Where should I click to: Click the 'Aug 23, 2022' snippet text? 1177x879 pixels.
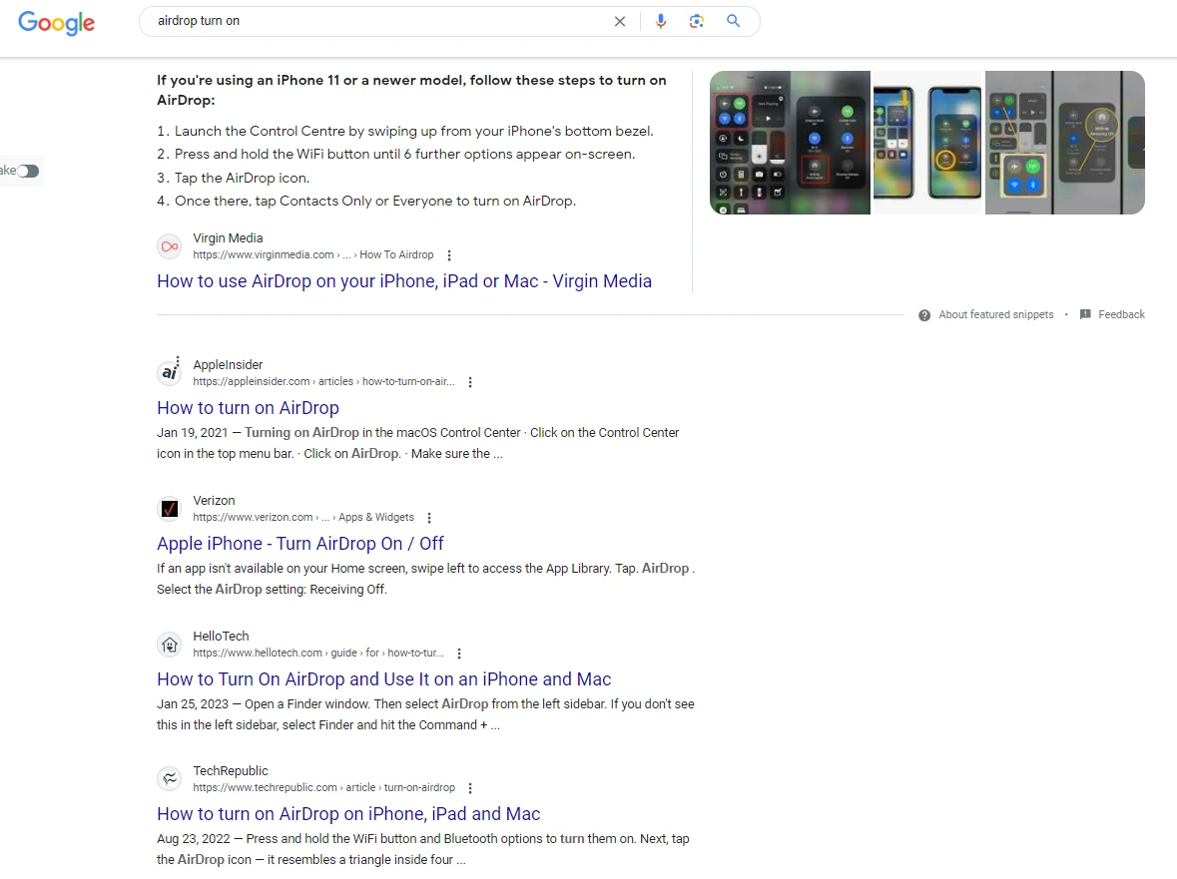194,838
